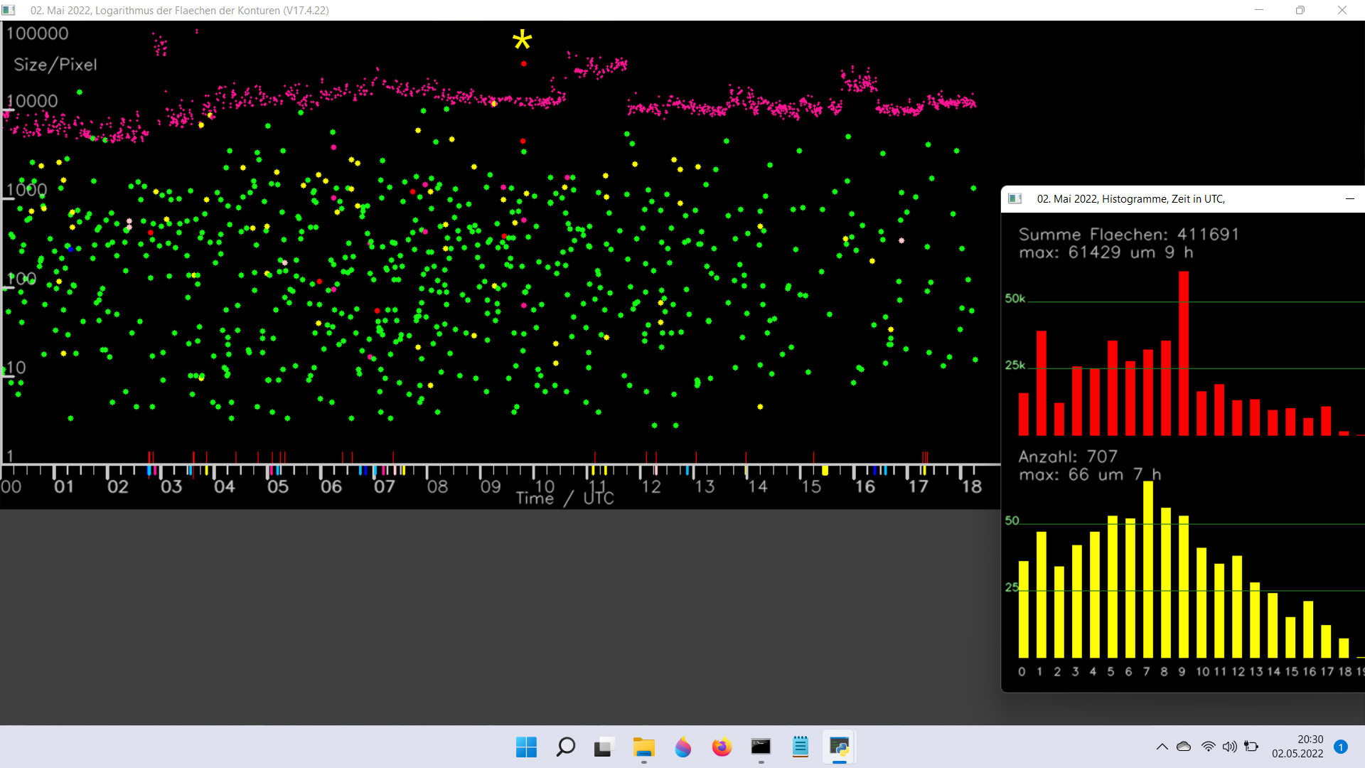Click the "50k" gridline label in the histogram
1365x768 pixels.
point(1015,299)
